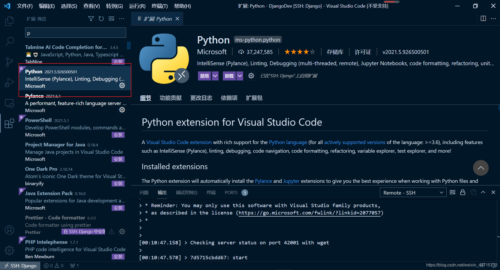Open the 运行(R) menu
500x270 pixels.
pyautogui.click(x=137, y=6)
